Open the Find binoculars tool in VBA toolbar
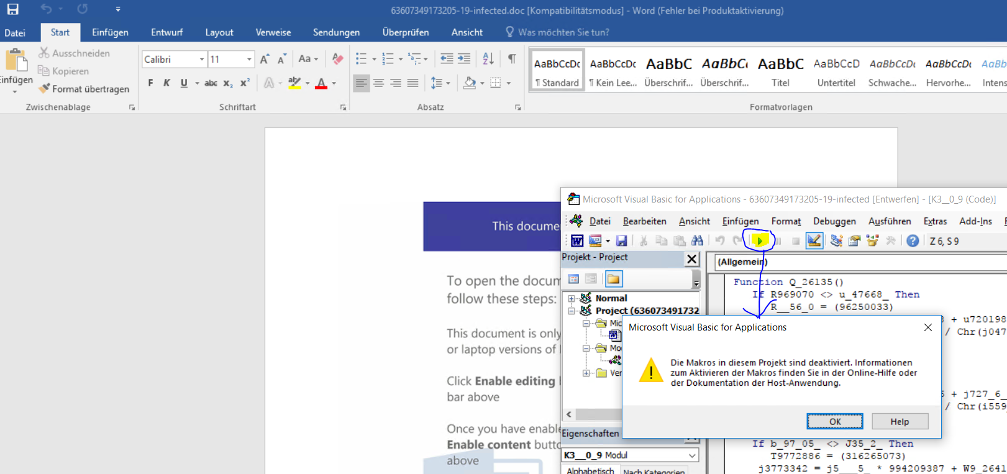Viewport: 1007px width, 474px height. click(698, 241)
